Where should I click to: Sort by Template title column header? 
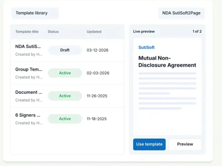pyautogui.click(x=27, y=31)
